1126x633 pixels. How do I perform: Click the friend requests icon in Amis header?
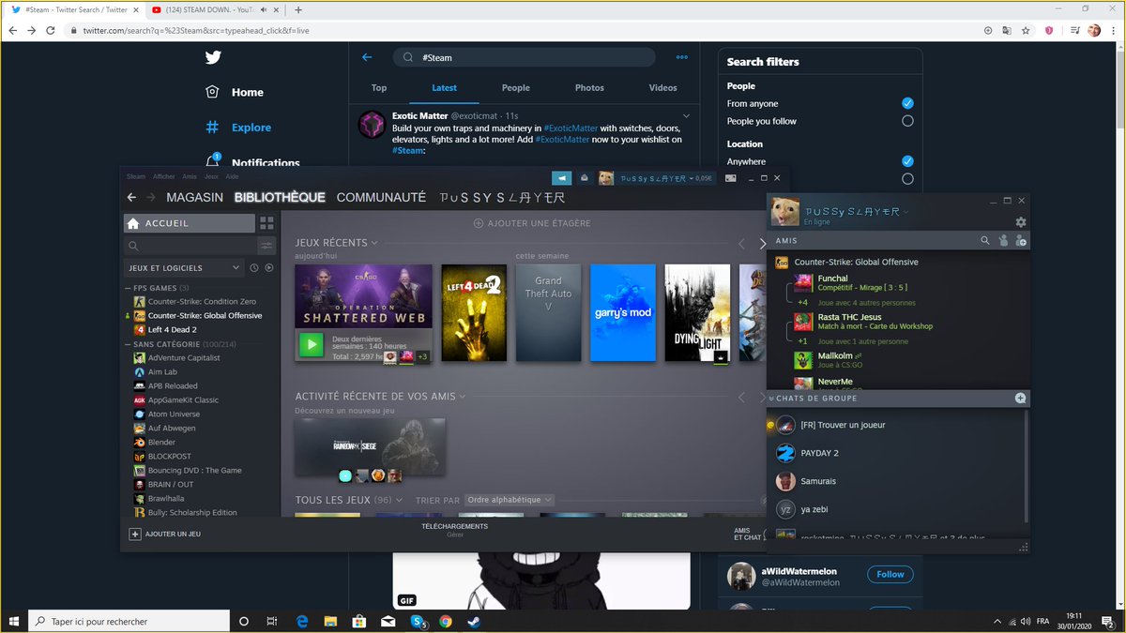tap(1003, 241)
